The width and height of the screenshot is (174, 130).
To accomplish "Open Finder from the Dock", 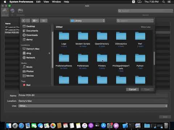I will point(9,126).
